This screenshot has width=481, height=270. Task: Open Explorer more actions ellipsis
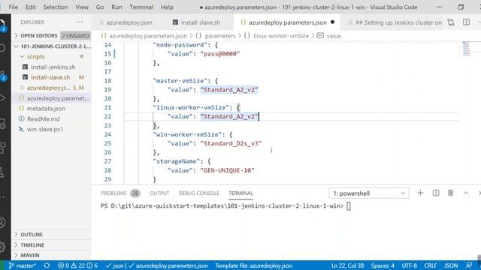pyautogui.click(x=80, y=22)
